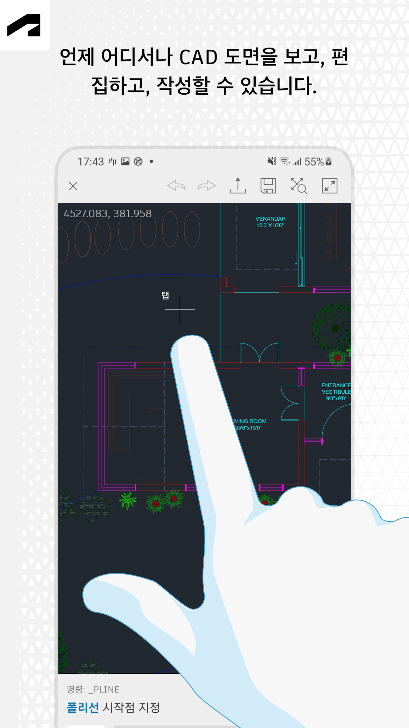This screenshot has height=728, width=409.
Task: Select the double door symbol near the living room
Action: (x=259, y=353)
